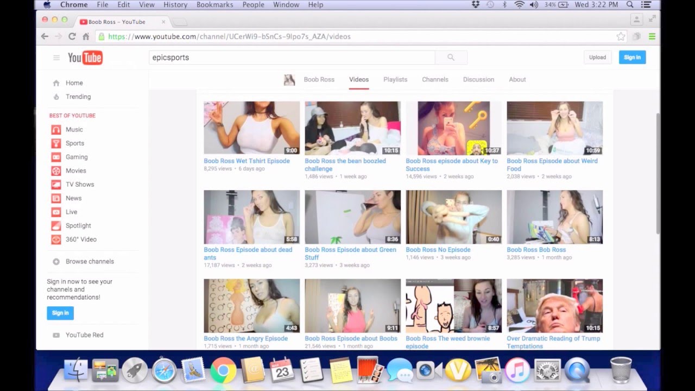Open Launchpad rocket in the Dock
Image resolution: width=695 pixels, height=391 pixels.
pyautogui.click(x=135, y=370)
